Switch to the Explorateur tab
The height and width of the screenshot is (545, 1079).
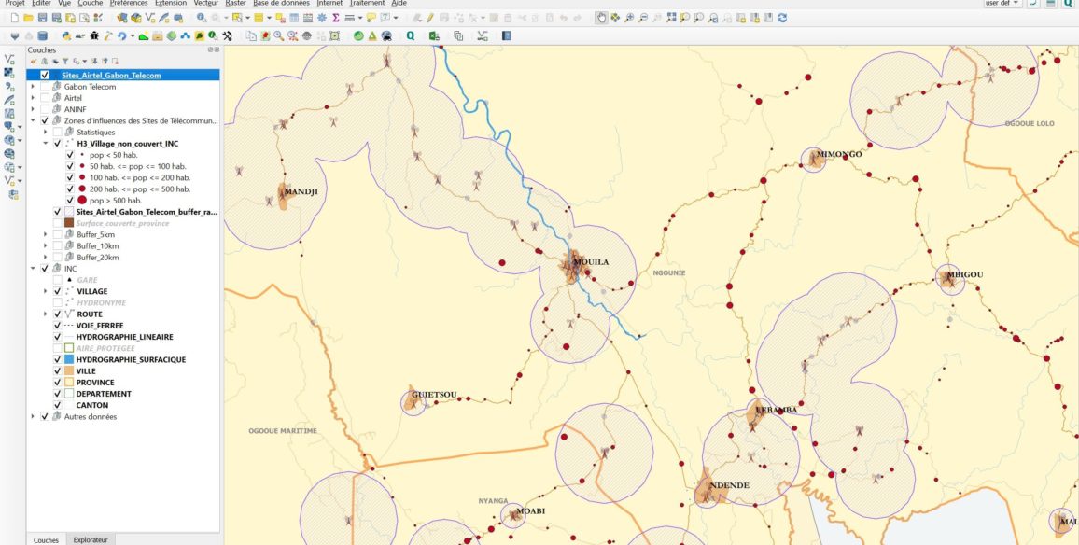91,540
